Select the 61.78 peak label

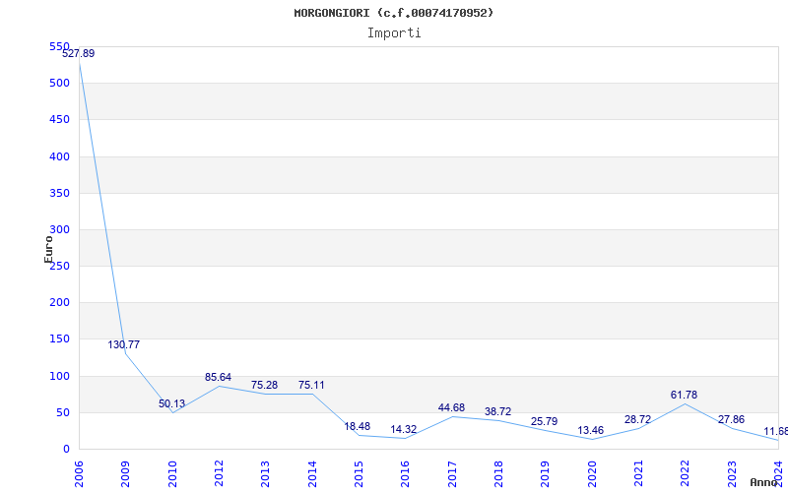coord(684,396)
